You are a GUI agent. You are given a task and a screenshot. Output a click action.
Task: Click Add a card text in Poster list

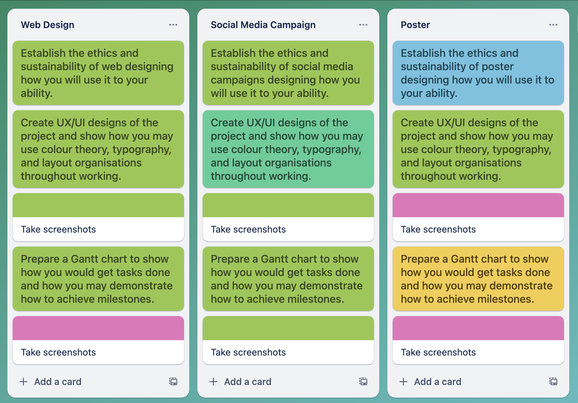click(x=438, y=382)
